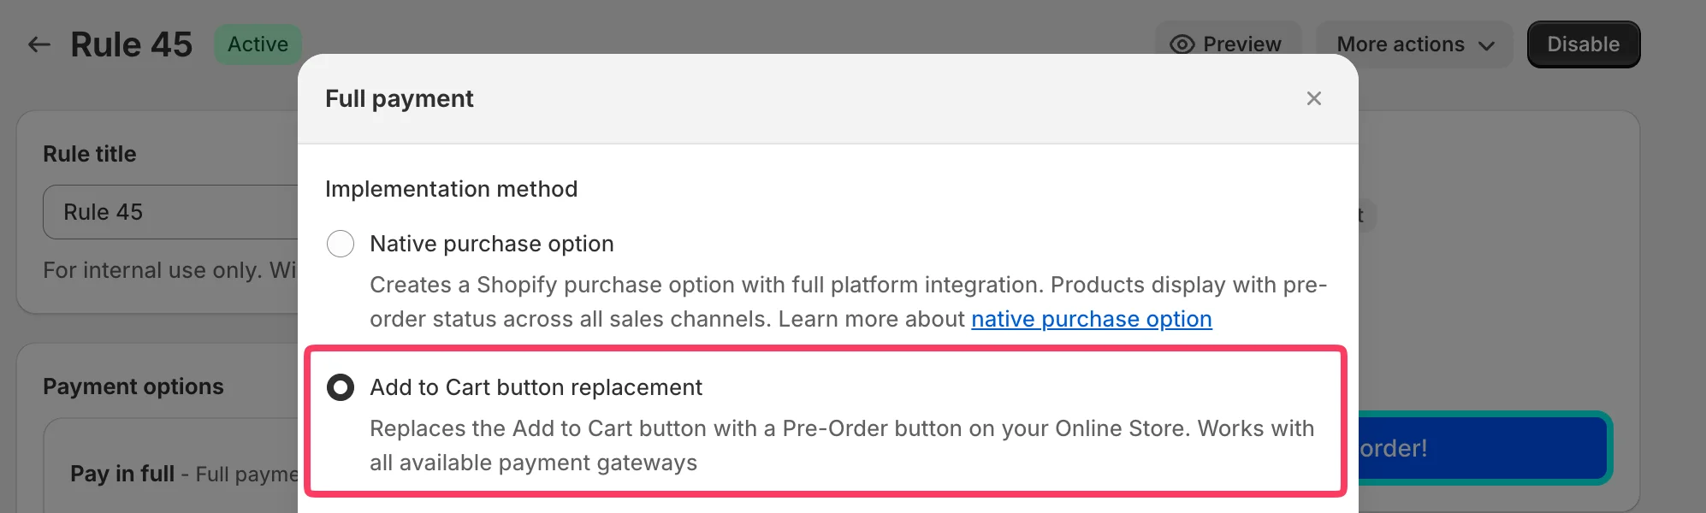Click the X icon to dismiss the modal
This screenshot has height=513, width=1706.
click(1314, 98)
